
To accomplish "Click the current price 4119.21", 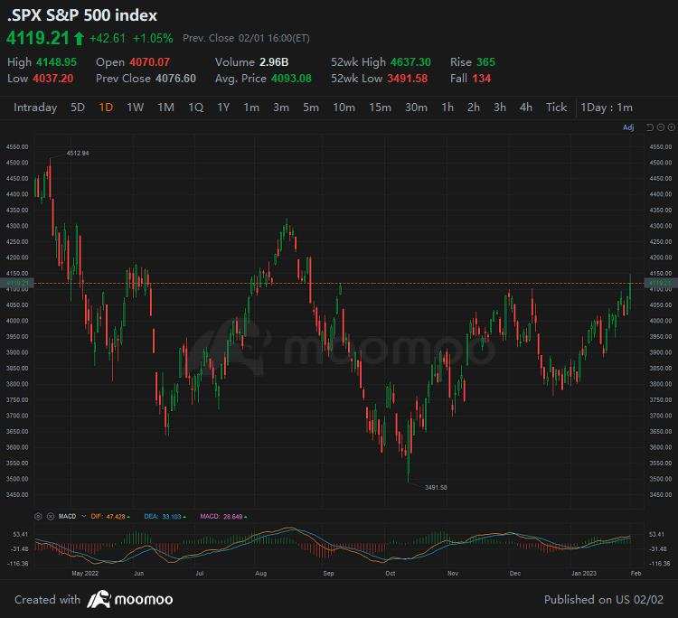I will coord(38,38).
